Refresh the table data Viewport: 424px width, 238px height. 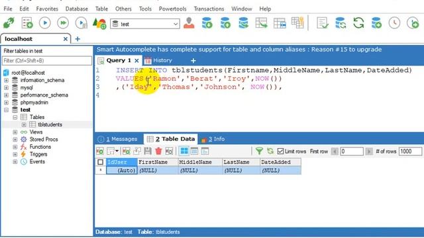pyautogui.click(x=270, y=151)
